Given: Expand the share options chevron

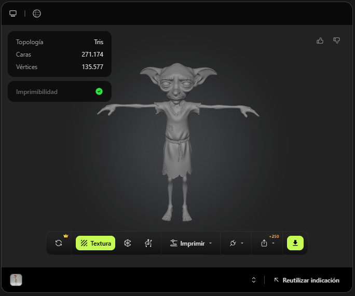Looking at the screenshot, I should pyautogui.click(x=274, y=243).
